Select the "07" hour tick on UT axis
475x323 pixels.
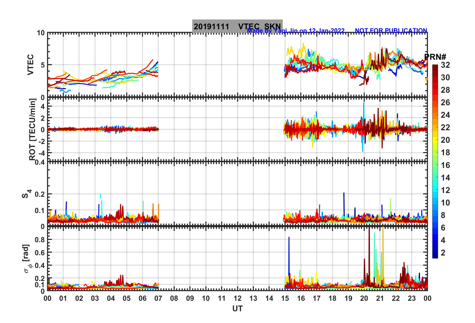tap(158, 298)
